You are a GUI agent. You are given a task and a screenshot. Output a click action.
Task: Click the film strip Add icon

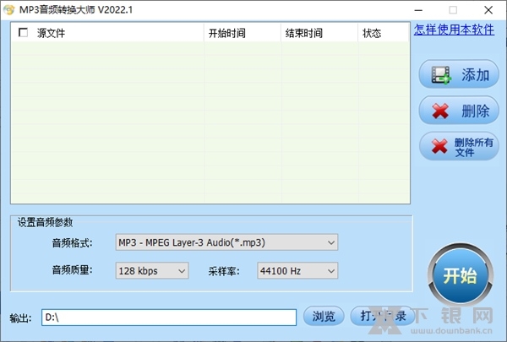(441, 74)
